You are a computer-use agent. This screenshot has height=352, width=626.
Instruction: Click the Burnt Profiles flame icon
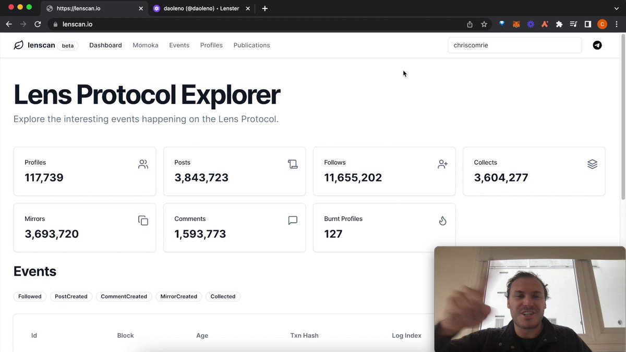[x=442, y=221]
